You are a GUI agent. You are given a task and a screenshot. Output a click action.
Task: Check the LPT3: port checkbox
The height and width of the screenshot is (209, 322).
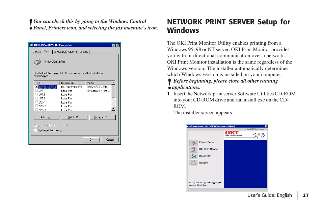point(36,98)
